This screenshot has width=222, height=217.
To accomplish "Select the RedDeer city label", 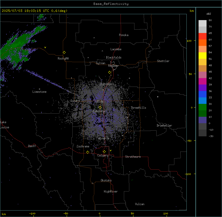I will (113, 66).
